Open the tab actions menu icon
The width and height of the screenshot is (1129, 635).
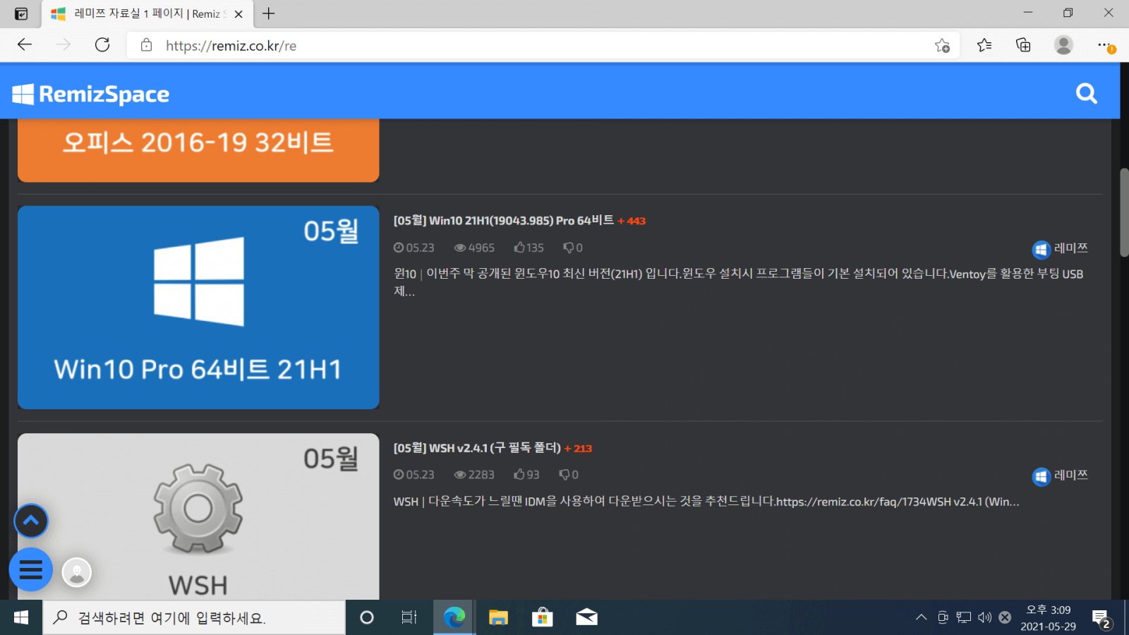[21, 13]
